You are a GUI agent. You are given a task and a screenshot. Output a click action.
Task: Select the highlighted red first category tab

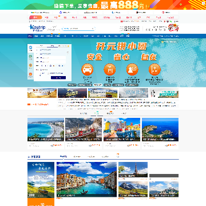(x=35, y=17)
